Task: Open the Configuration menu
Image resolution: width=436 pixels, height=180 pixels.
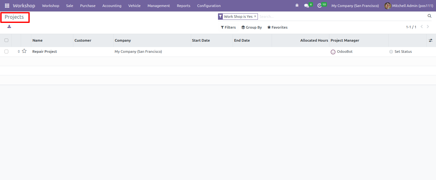Action: click(209, 6)
